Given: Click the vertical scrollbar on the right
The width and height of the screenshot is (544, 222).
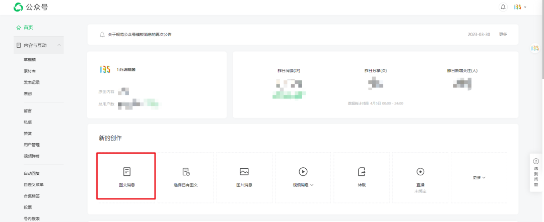Looking at the screenshot, I should [542, 40].
